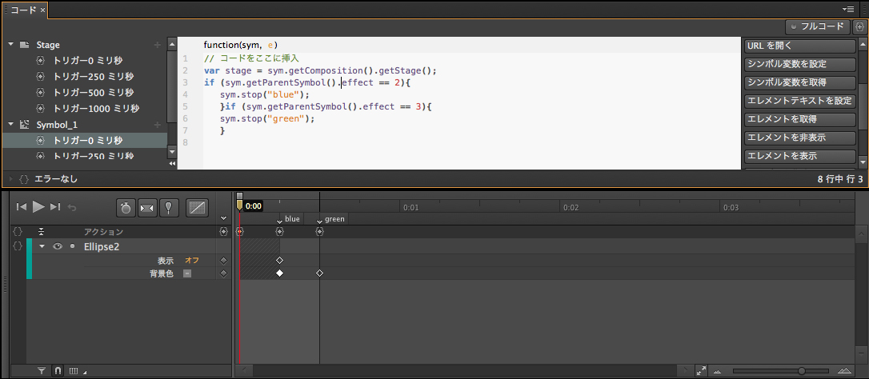The image size is (869, 379).
Task: Click the green timeline label
Action: [x=334, y=219]
